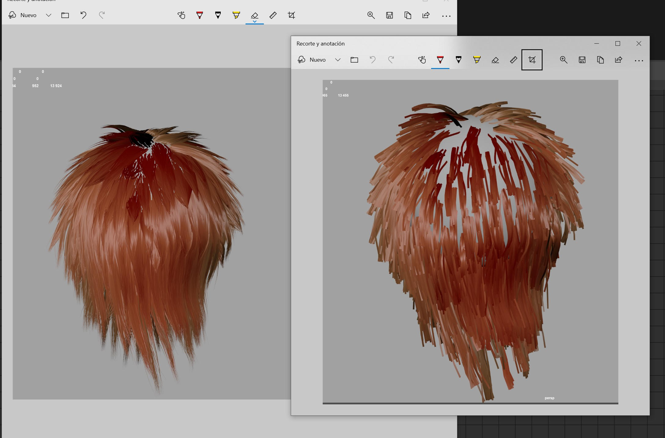Open file folder icon in front window
Viewport: 665px width, 438px height.
[x=354, y=60]
